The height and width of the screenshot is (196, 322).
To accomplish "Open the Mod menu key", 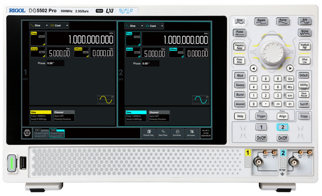I will coord(240,75).
